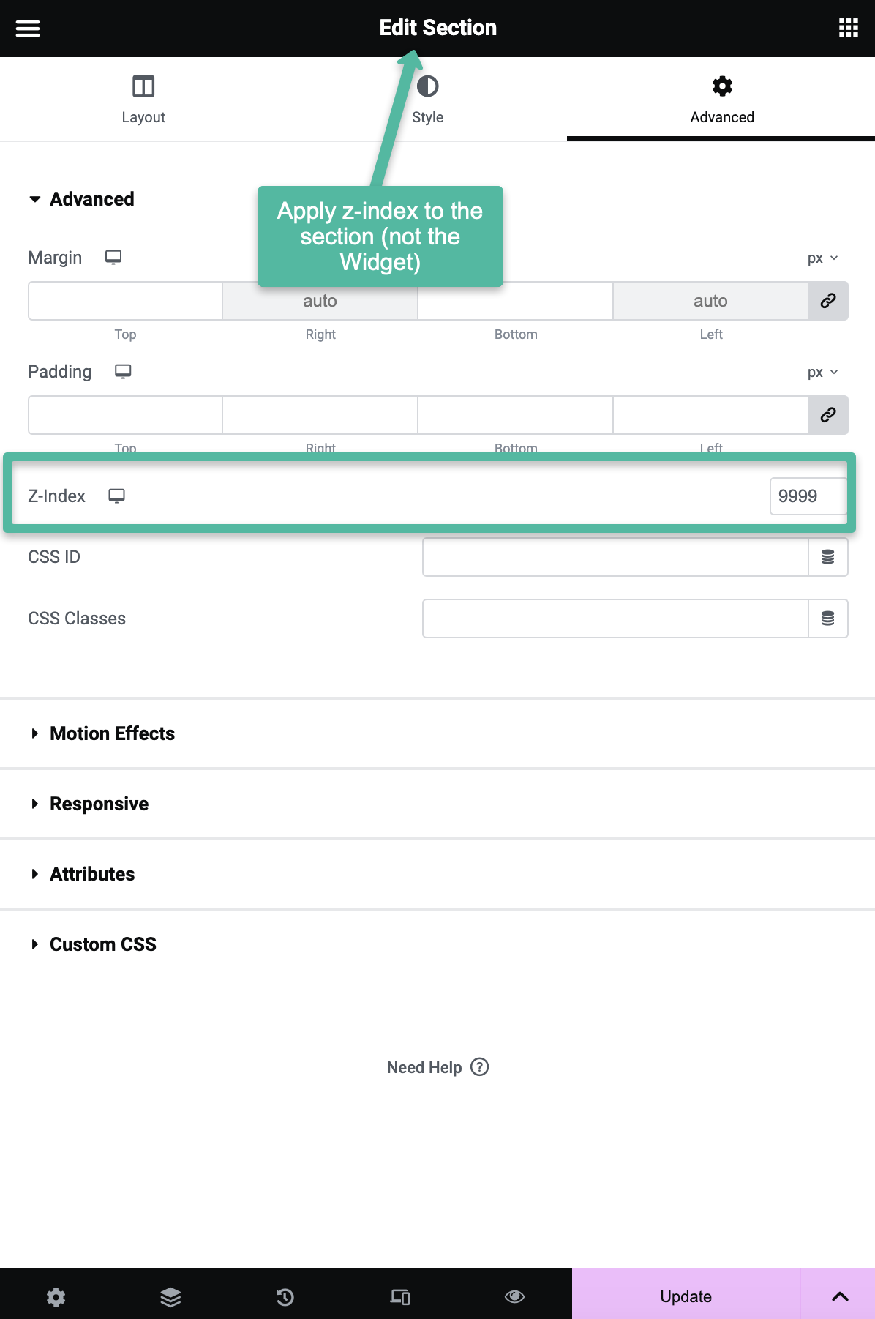Toggle linked Margin values
This screenshot has height=1319, width=875.
point(827,301)
